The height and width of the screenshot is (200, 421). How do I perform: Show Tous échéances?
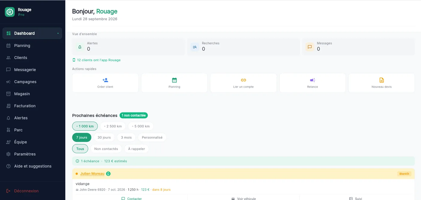(80, 149)
